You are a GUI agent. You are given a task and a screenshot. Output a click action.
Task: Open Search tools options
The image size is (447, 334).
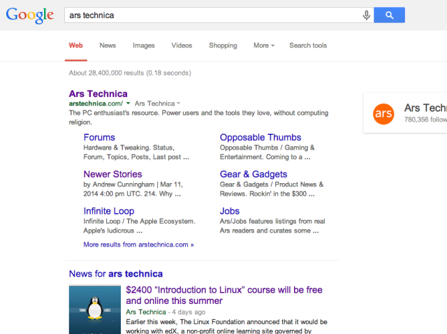tap(308, 45)
